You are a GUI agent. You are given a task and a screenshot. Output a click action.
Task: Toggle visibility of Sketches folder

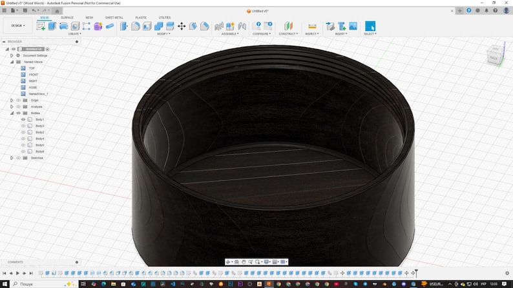point(18,158)
